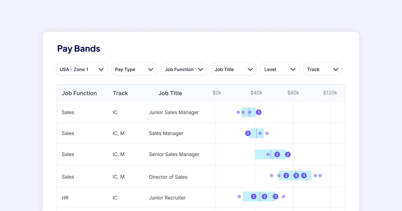Expand the Level filter

click(x=280, y=69)
